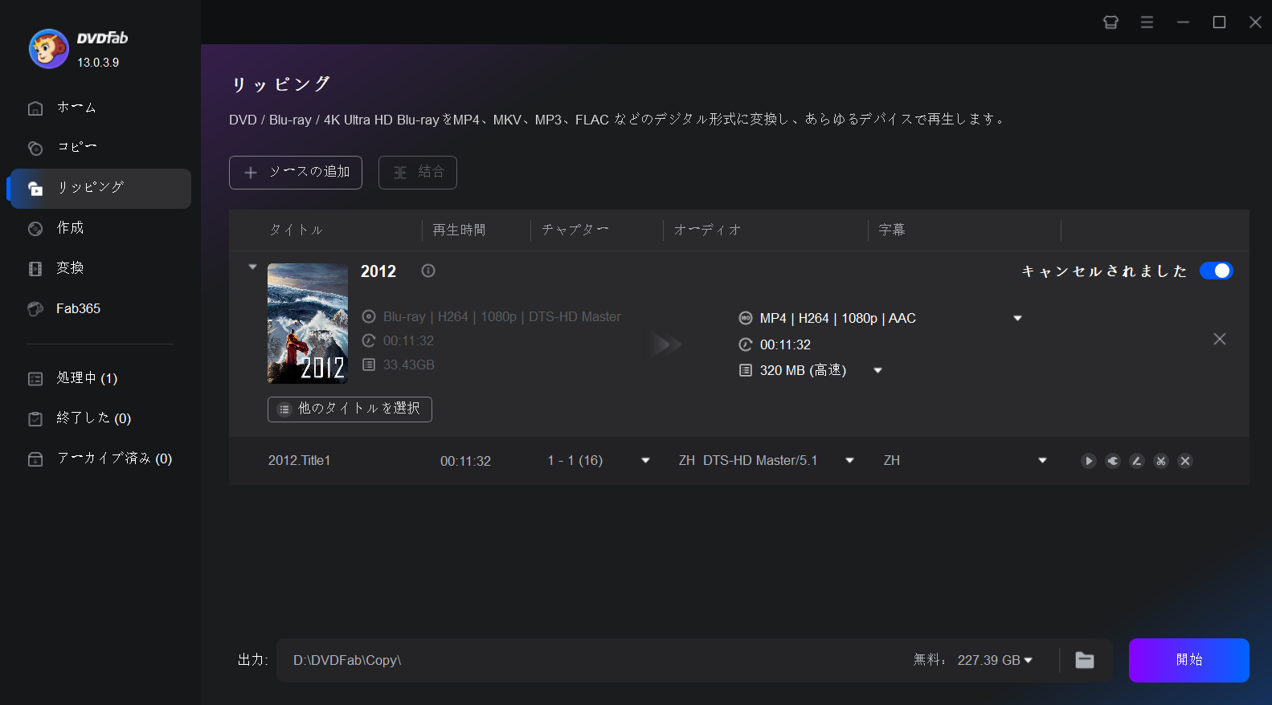Open the 作成 module in the sidebar
The width and height of the screenshot is (1272, 705).
point(100,228)
